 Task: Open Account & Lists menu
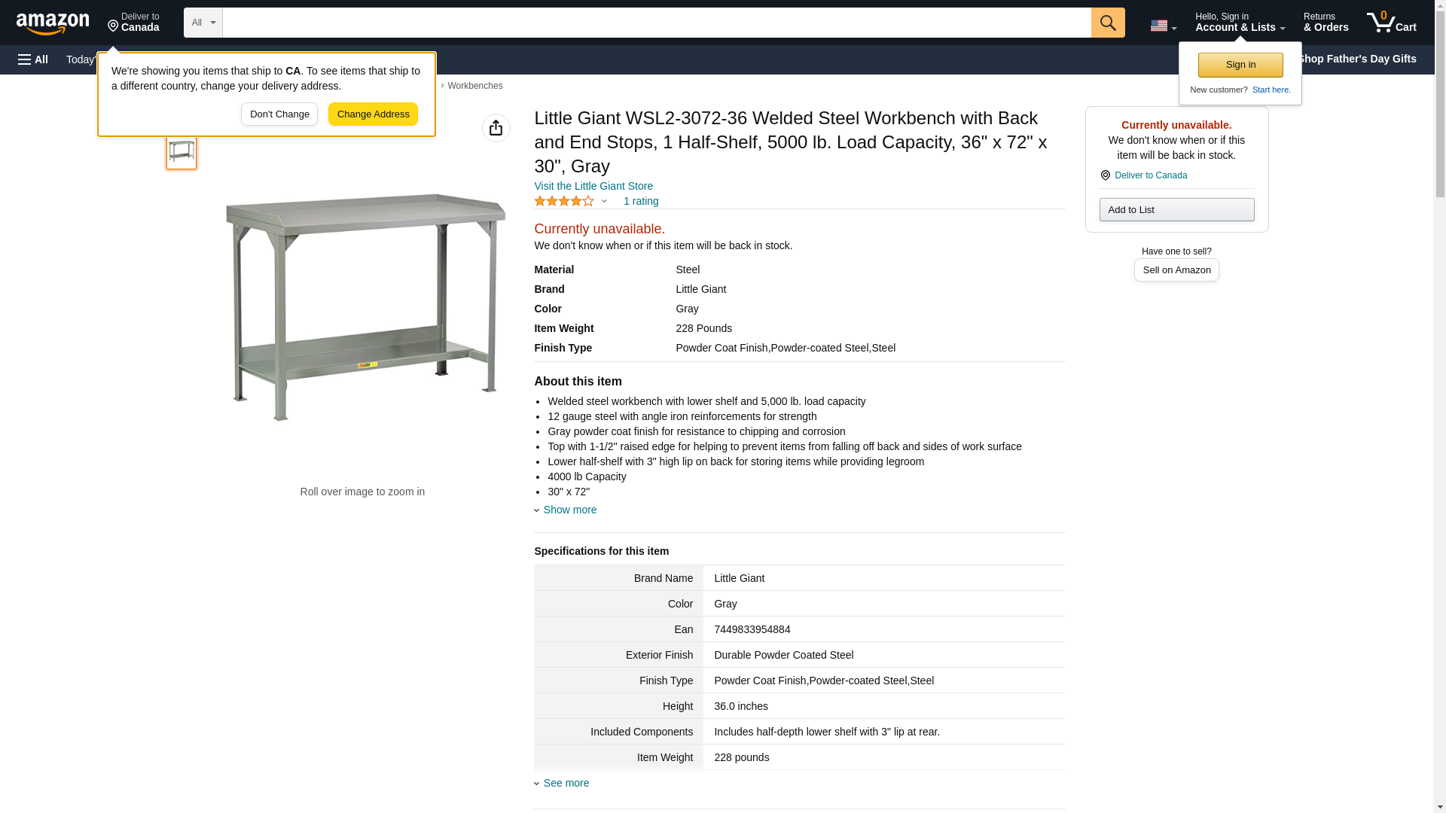pos(1239,23)
